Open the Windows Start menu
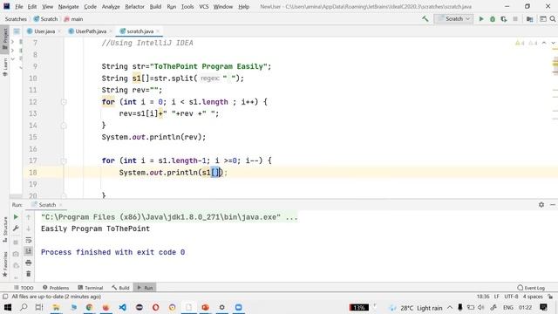Screen dimensions: 558x314 (x=7, y=307)
